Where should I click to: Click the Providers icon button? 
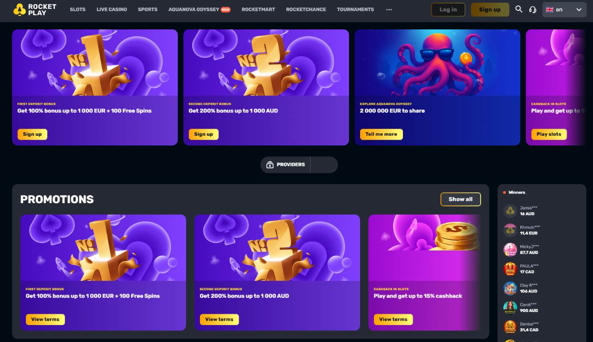pyautogui.click(x=286, y=165)
